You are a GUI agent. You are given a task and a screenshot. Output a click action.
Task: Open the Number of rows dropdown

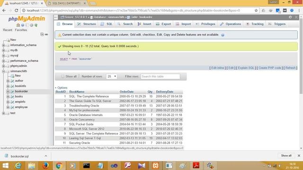pyautogui.click(x=112, y=76)
